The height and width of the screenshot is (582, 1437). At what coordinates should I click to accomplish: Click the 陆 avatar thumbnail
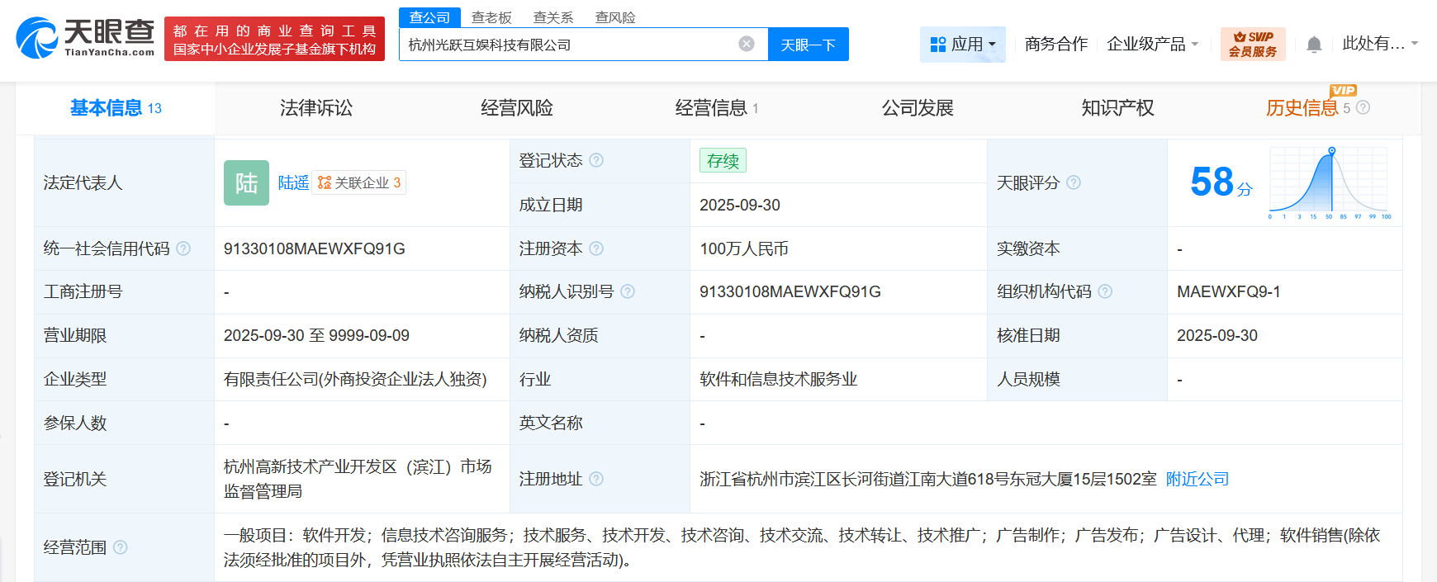246,182
